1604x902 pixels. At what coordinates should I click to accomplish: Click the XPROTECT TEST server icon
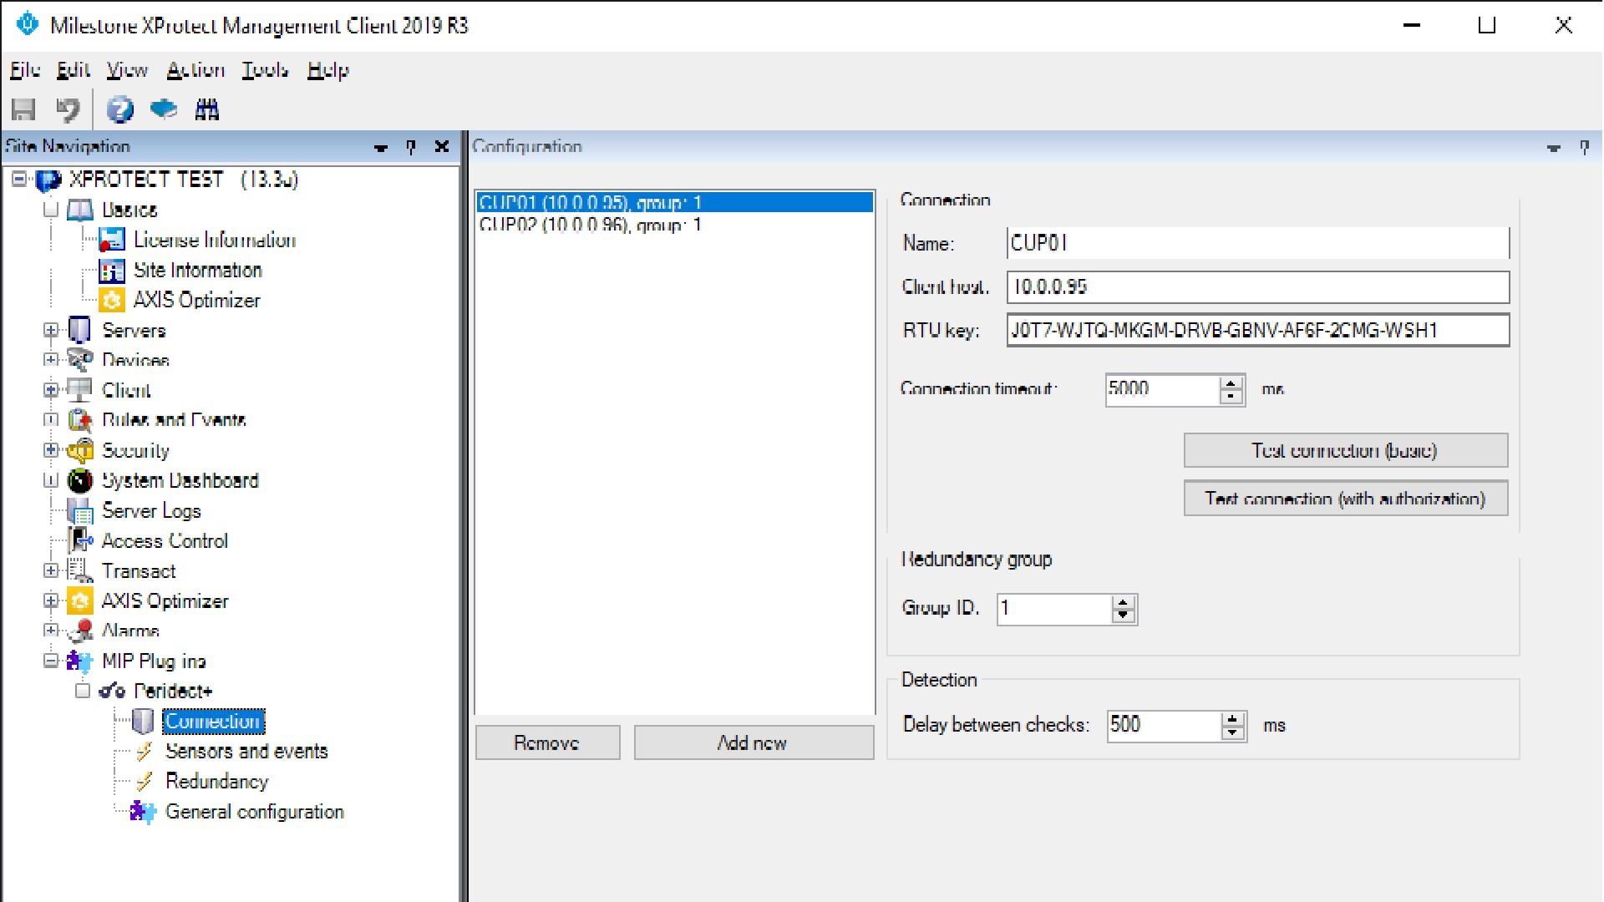pyautogui.click(x=48, y=180)
